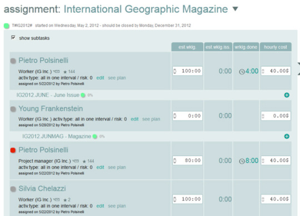The height and width of the screenshot is (216, 300).
Task: Click the green status dot beside T#IG2012#
Action: pyautogui.click(x=7, y=26)
